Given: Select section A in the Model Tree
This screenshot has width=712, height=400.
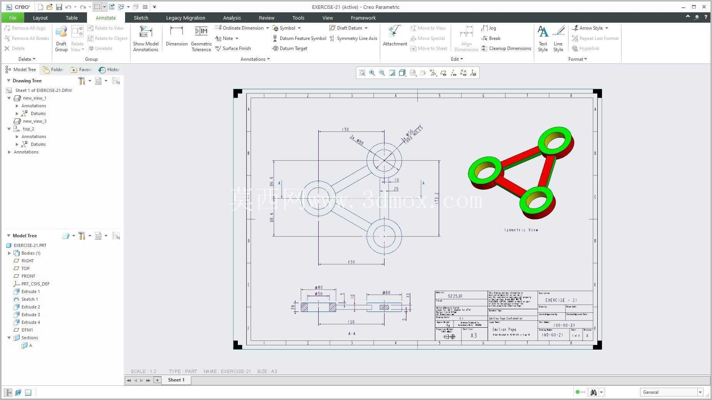Looking at the screenshot, I should click(x=27, y=345).
